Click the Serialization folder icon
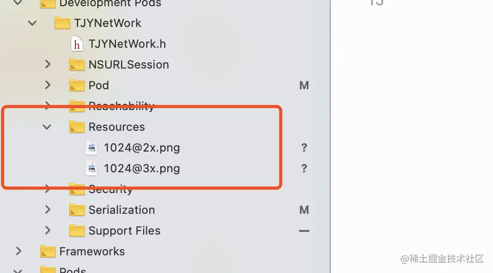493x273 pixels. point(77,210)
